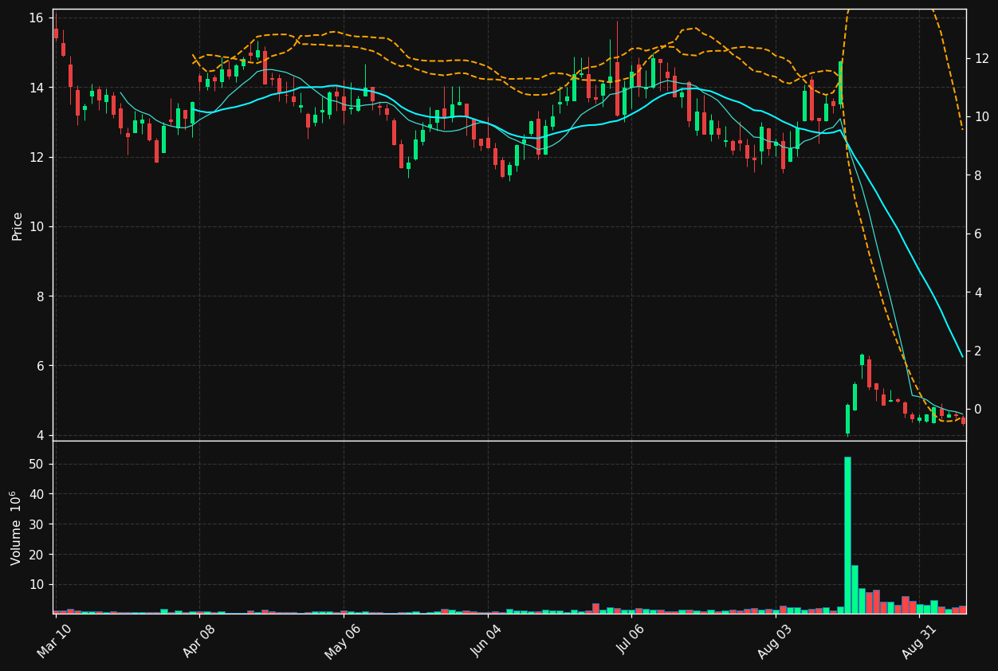Image resolution: width=998 pixels, height=671 pixels.
Task: Click the -0 tick on right axis
Action: click(x=978, y=410)
